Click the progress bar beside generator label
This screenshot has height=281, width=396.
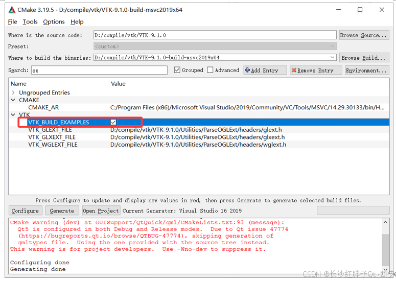[353, 210]
